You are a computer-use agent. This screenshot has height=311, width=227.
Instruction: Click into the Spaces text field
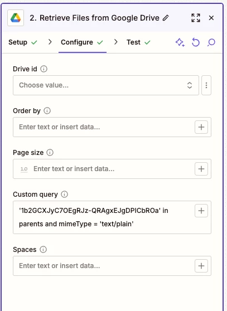(104, 266)
